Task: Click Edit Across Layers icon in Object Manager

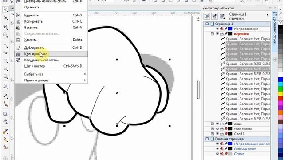Action: pos(214,16)
